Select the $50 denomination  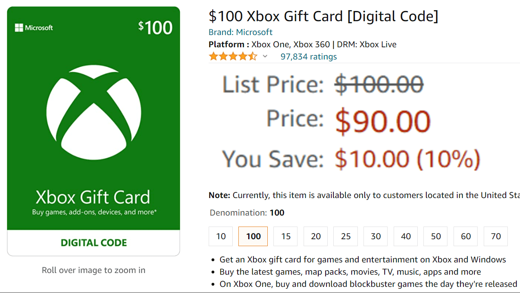pyautogui.click(x=435, y=236)
